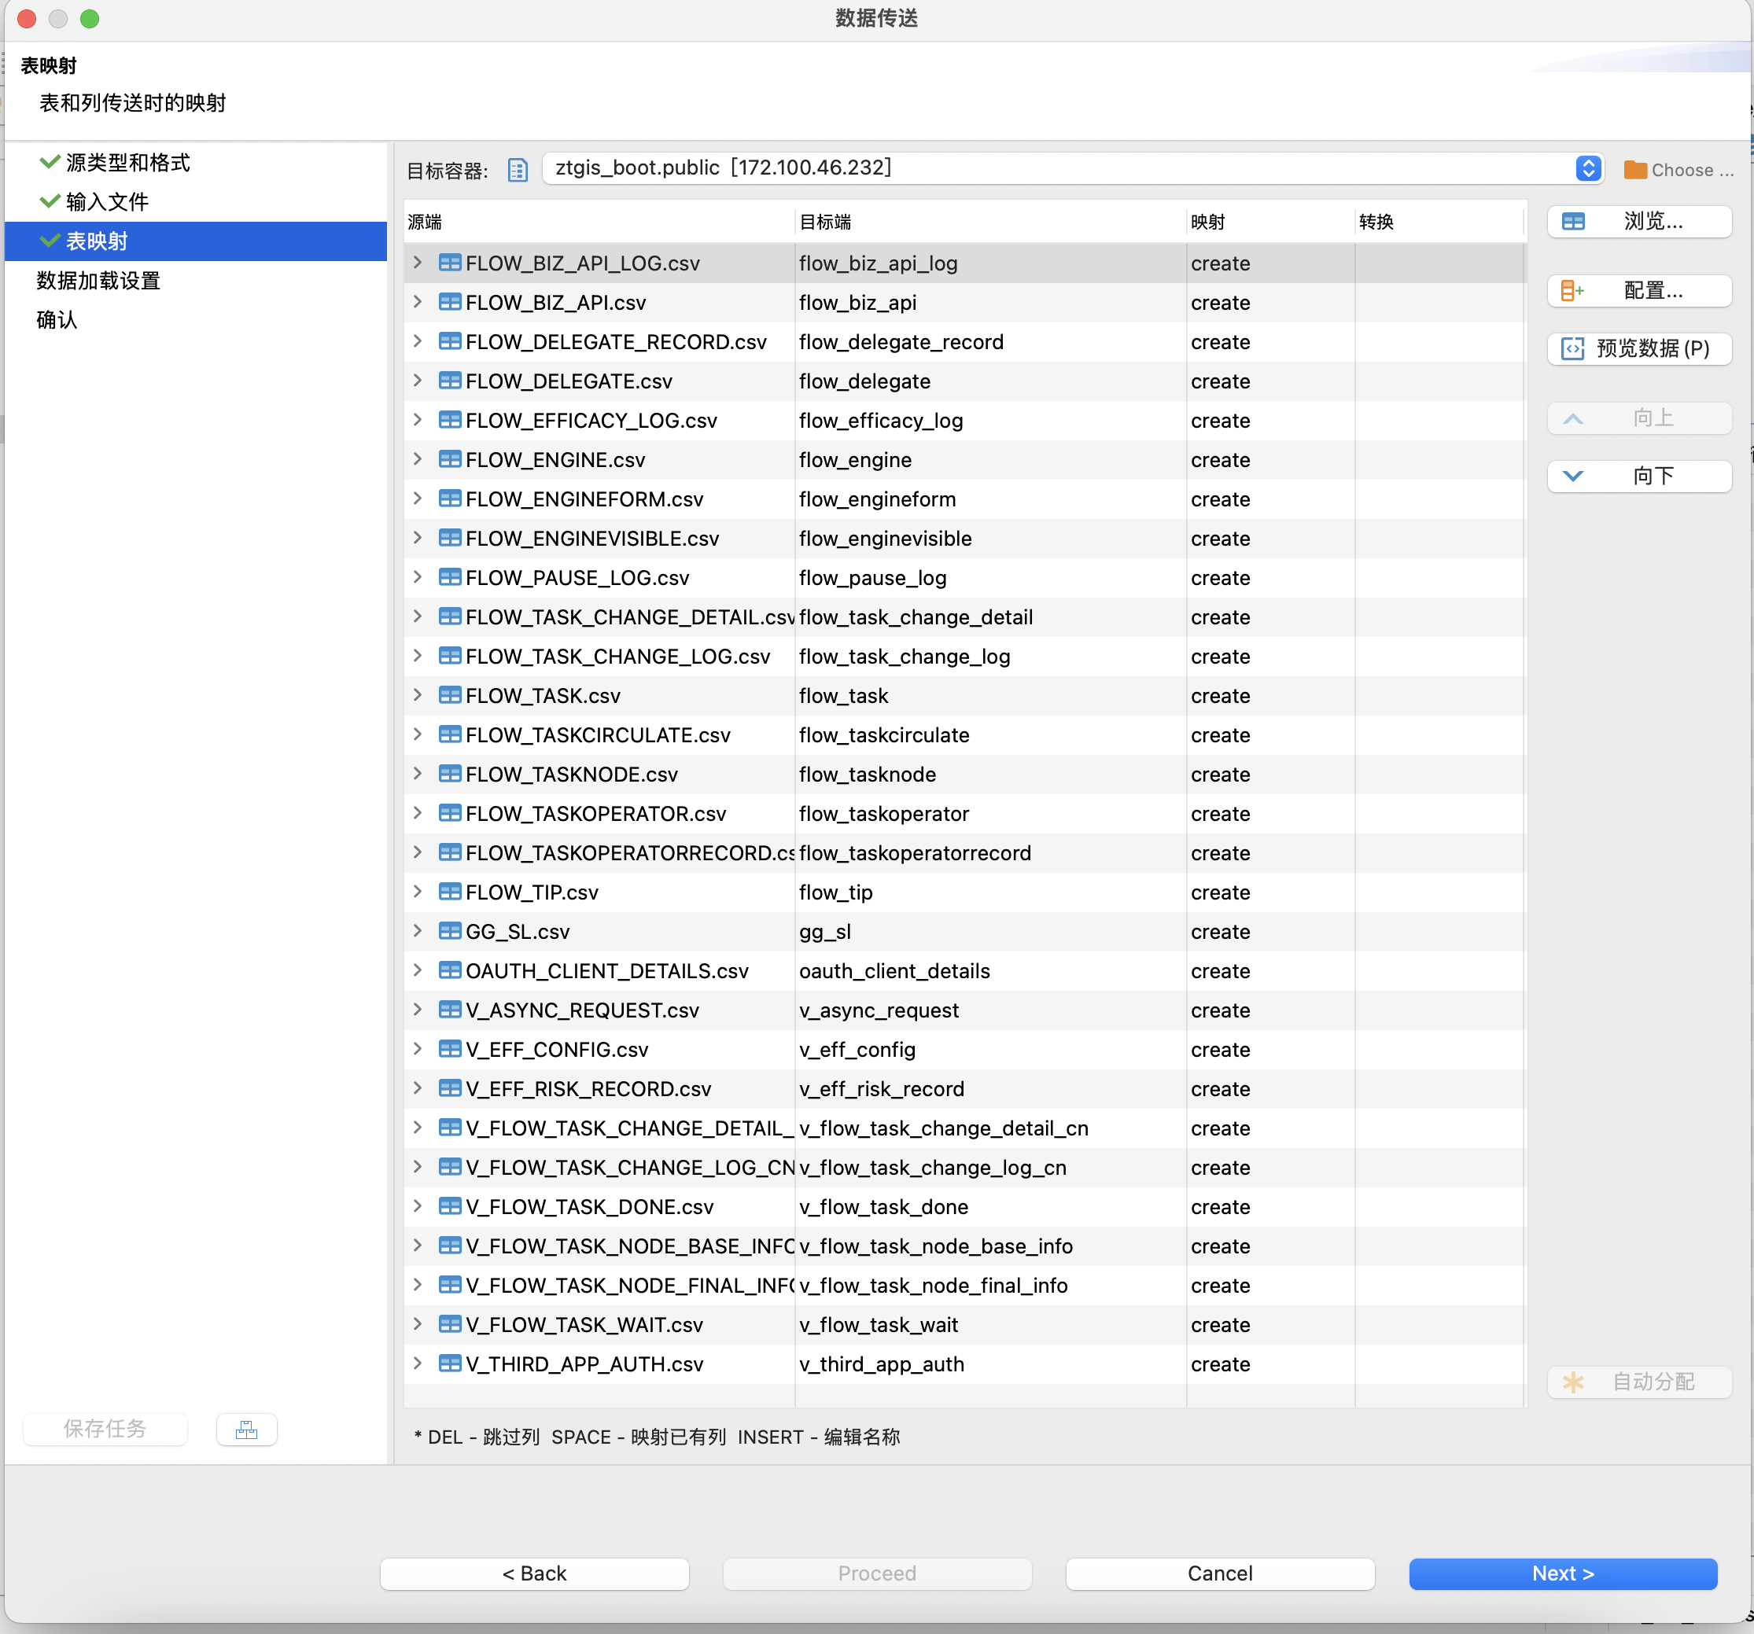Click the 配置 add-column icon button
The height and width of the screenshot is (1634, 1754).
1572,290
